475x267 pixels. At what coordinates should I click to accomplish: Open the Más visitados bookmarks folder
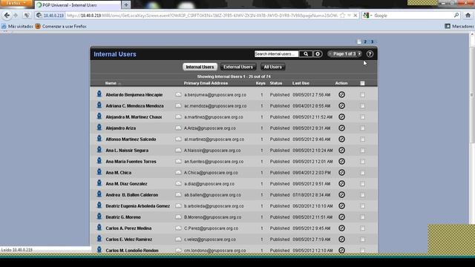click(x=17, y=27)
